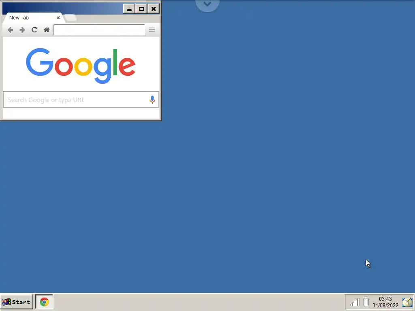Close the Chrome window
This screenshot has height=311, width=415.
(154, 9)
